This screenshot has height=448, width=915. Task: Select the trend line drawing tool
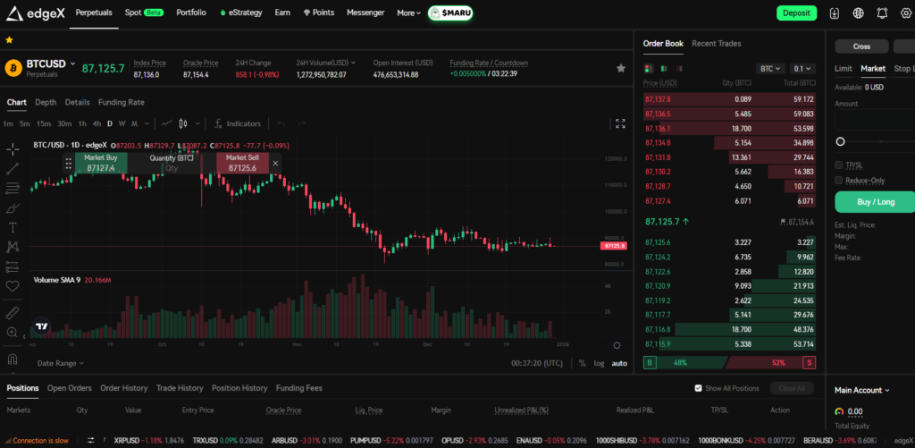pos(13,169)
